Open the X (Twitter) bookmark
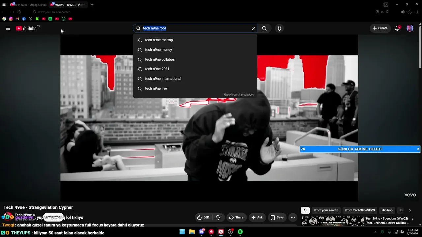Screen dimensions: 422x237 point(31,19)
